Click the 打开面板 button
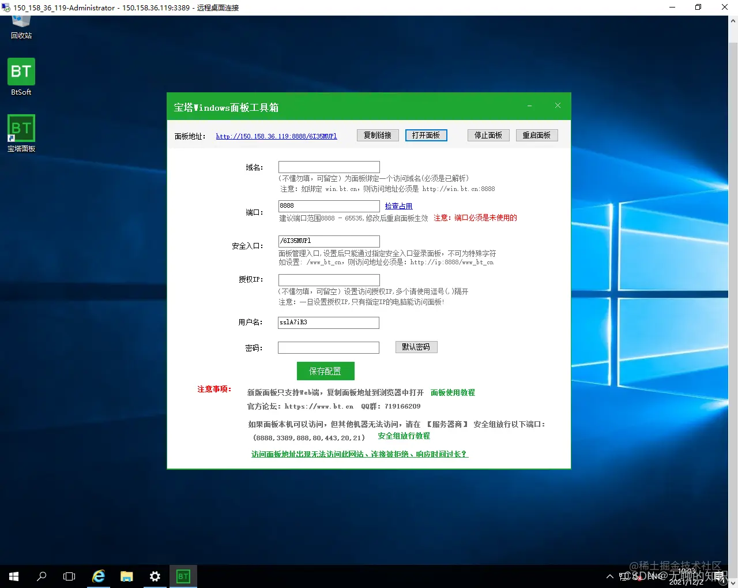This screenshot has height=588, width=738. 426,135
